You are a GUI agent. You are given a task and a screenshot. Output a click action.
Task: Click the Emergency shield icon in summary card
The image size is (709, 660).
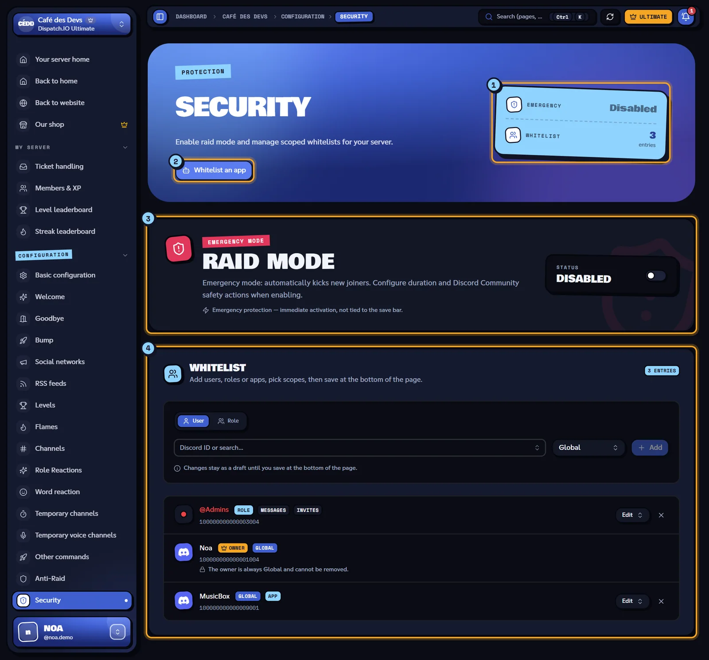[514, 105]
